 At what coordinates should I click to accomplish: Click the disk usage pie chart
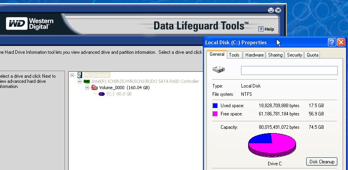[272, 145]
